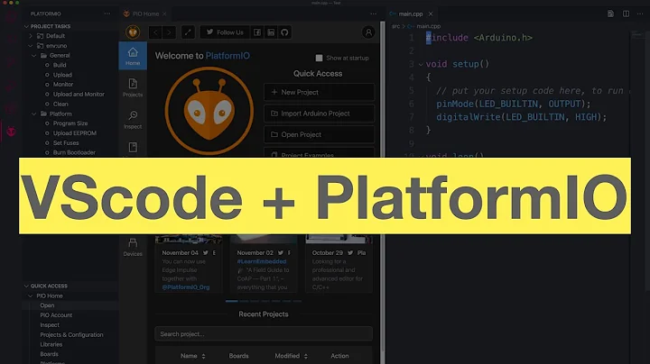650x364 pixels.
Task: Open the PIO account profile icon
Action: point(368,32)
